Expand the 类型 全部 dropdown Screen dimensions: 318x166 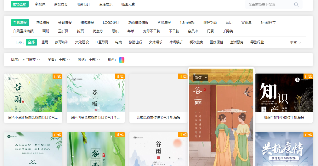[64, 60]
